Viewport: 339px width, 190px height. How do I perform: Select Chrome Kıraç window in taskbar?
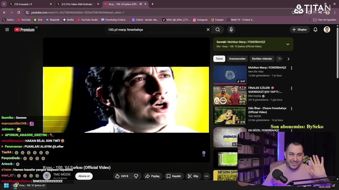30,186
